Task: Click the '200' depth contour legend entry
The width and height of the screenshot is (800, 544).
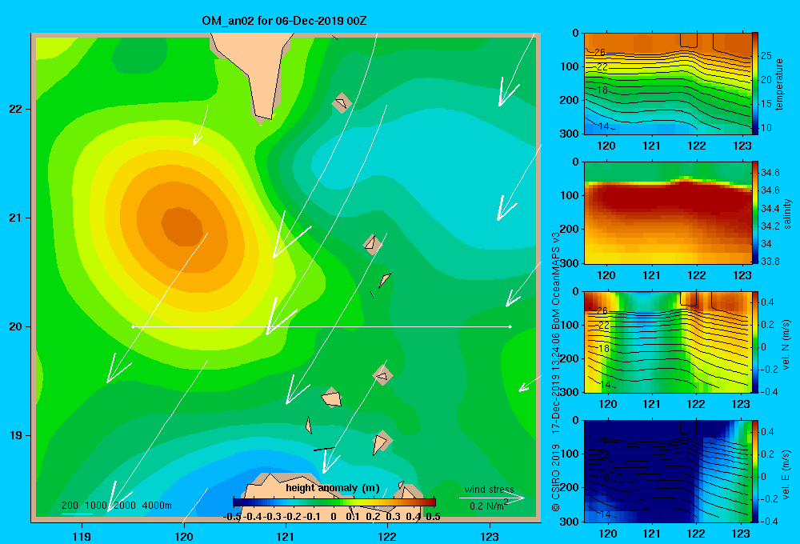Action: pyautogui.click(x=70, y=506)
